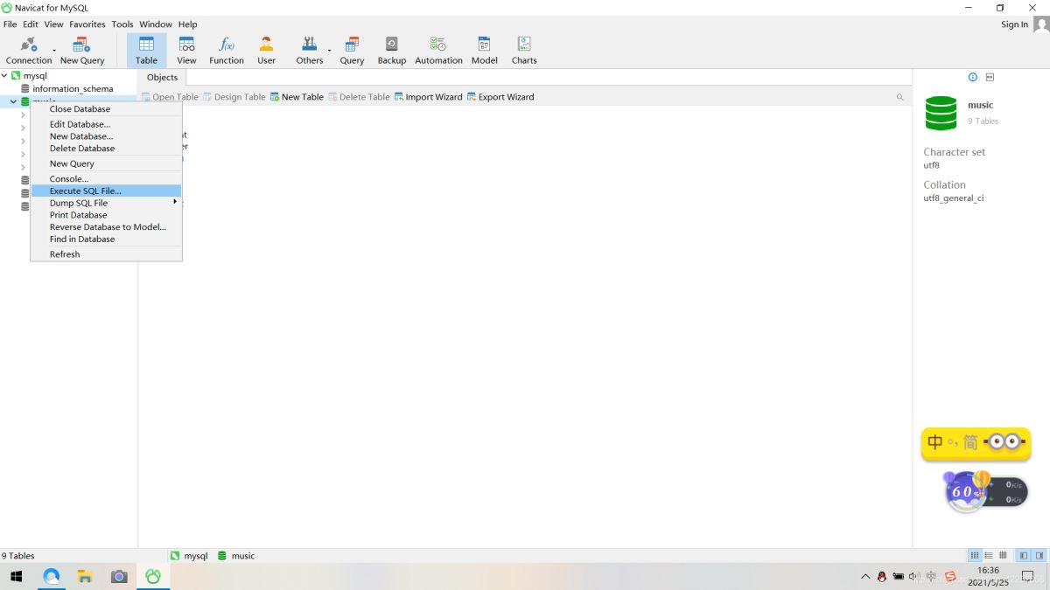Image resolution: width=1050 pixels, height=590 pixels.
Task: Click the volume icon in system tray
Action: (913, 576)
